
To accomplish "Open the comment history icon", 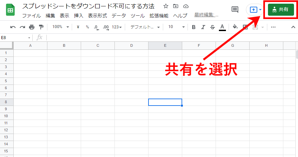I will point(235,9).
